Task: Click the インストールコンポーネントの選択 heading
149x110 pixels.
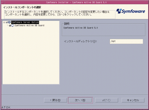Action: pyautogui.click(x=22, y=7)
